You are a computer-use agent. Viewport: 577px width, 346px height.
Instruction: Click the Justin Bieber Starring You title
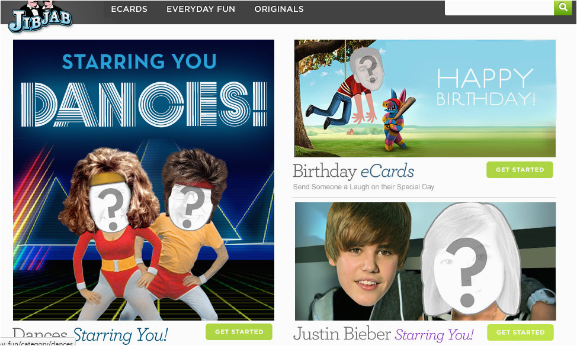[383, 334]
